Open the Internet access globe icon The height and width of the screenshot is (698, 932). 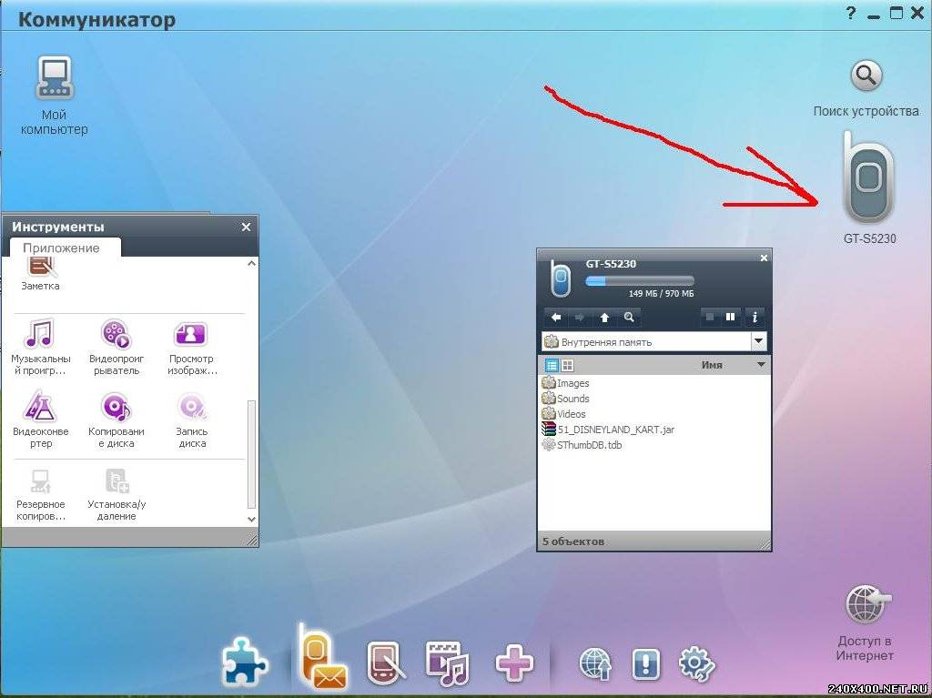867,604
